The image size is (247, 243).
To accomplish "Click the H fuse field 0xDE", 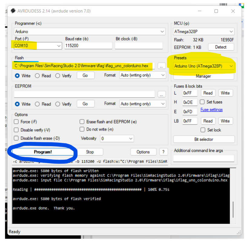I will 190,102.
